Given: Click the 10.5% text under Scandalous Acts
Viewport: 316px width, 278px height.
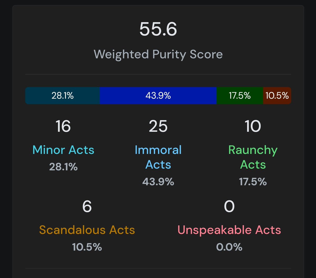Looking at the screenshot, I should pos(87,247).
